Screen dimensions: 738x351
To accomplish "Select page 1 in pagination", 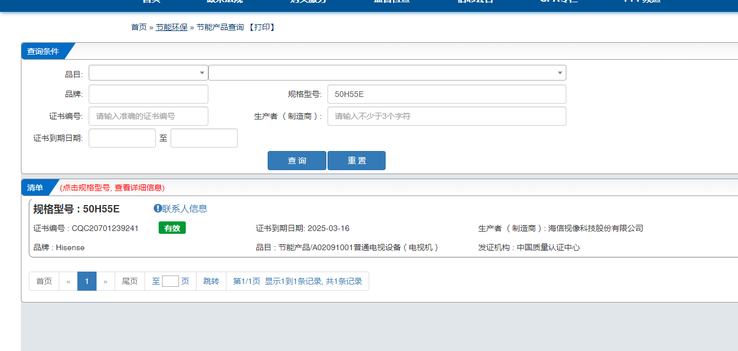I will [87, 281].
